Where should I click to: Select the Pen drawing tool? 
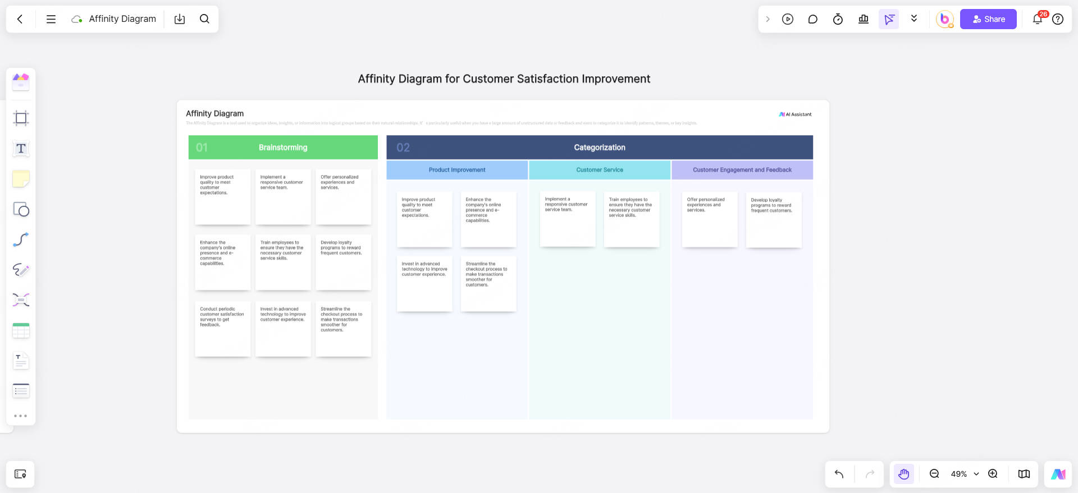(x=21, y=270)
